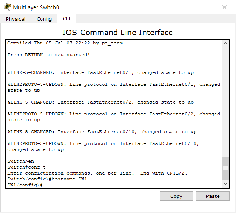Viewport: 236px width, 213px height.
Task: Click the LINEPROTO-5-UPDOWN FastEthernet0/10 message
Action: pyautogui.click(x=103, y=146)
